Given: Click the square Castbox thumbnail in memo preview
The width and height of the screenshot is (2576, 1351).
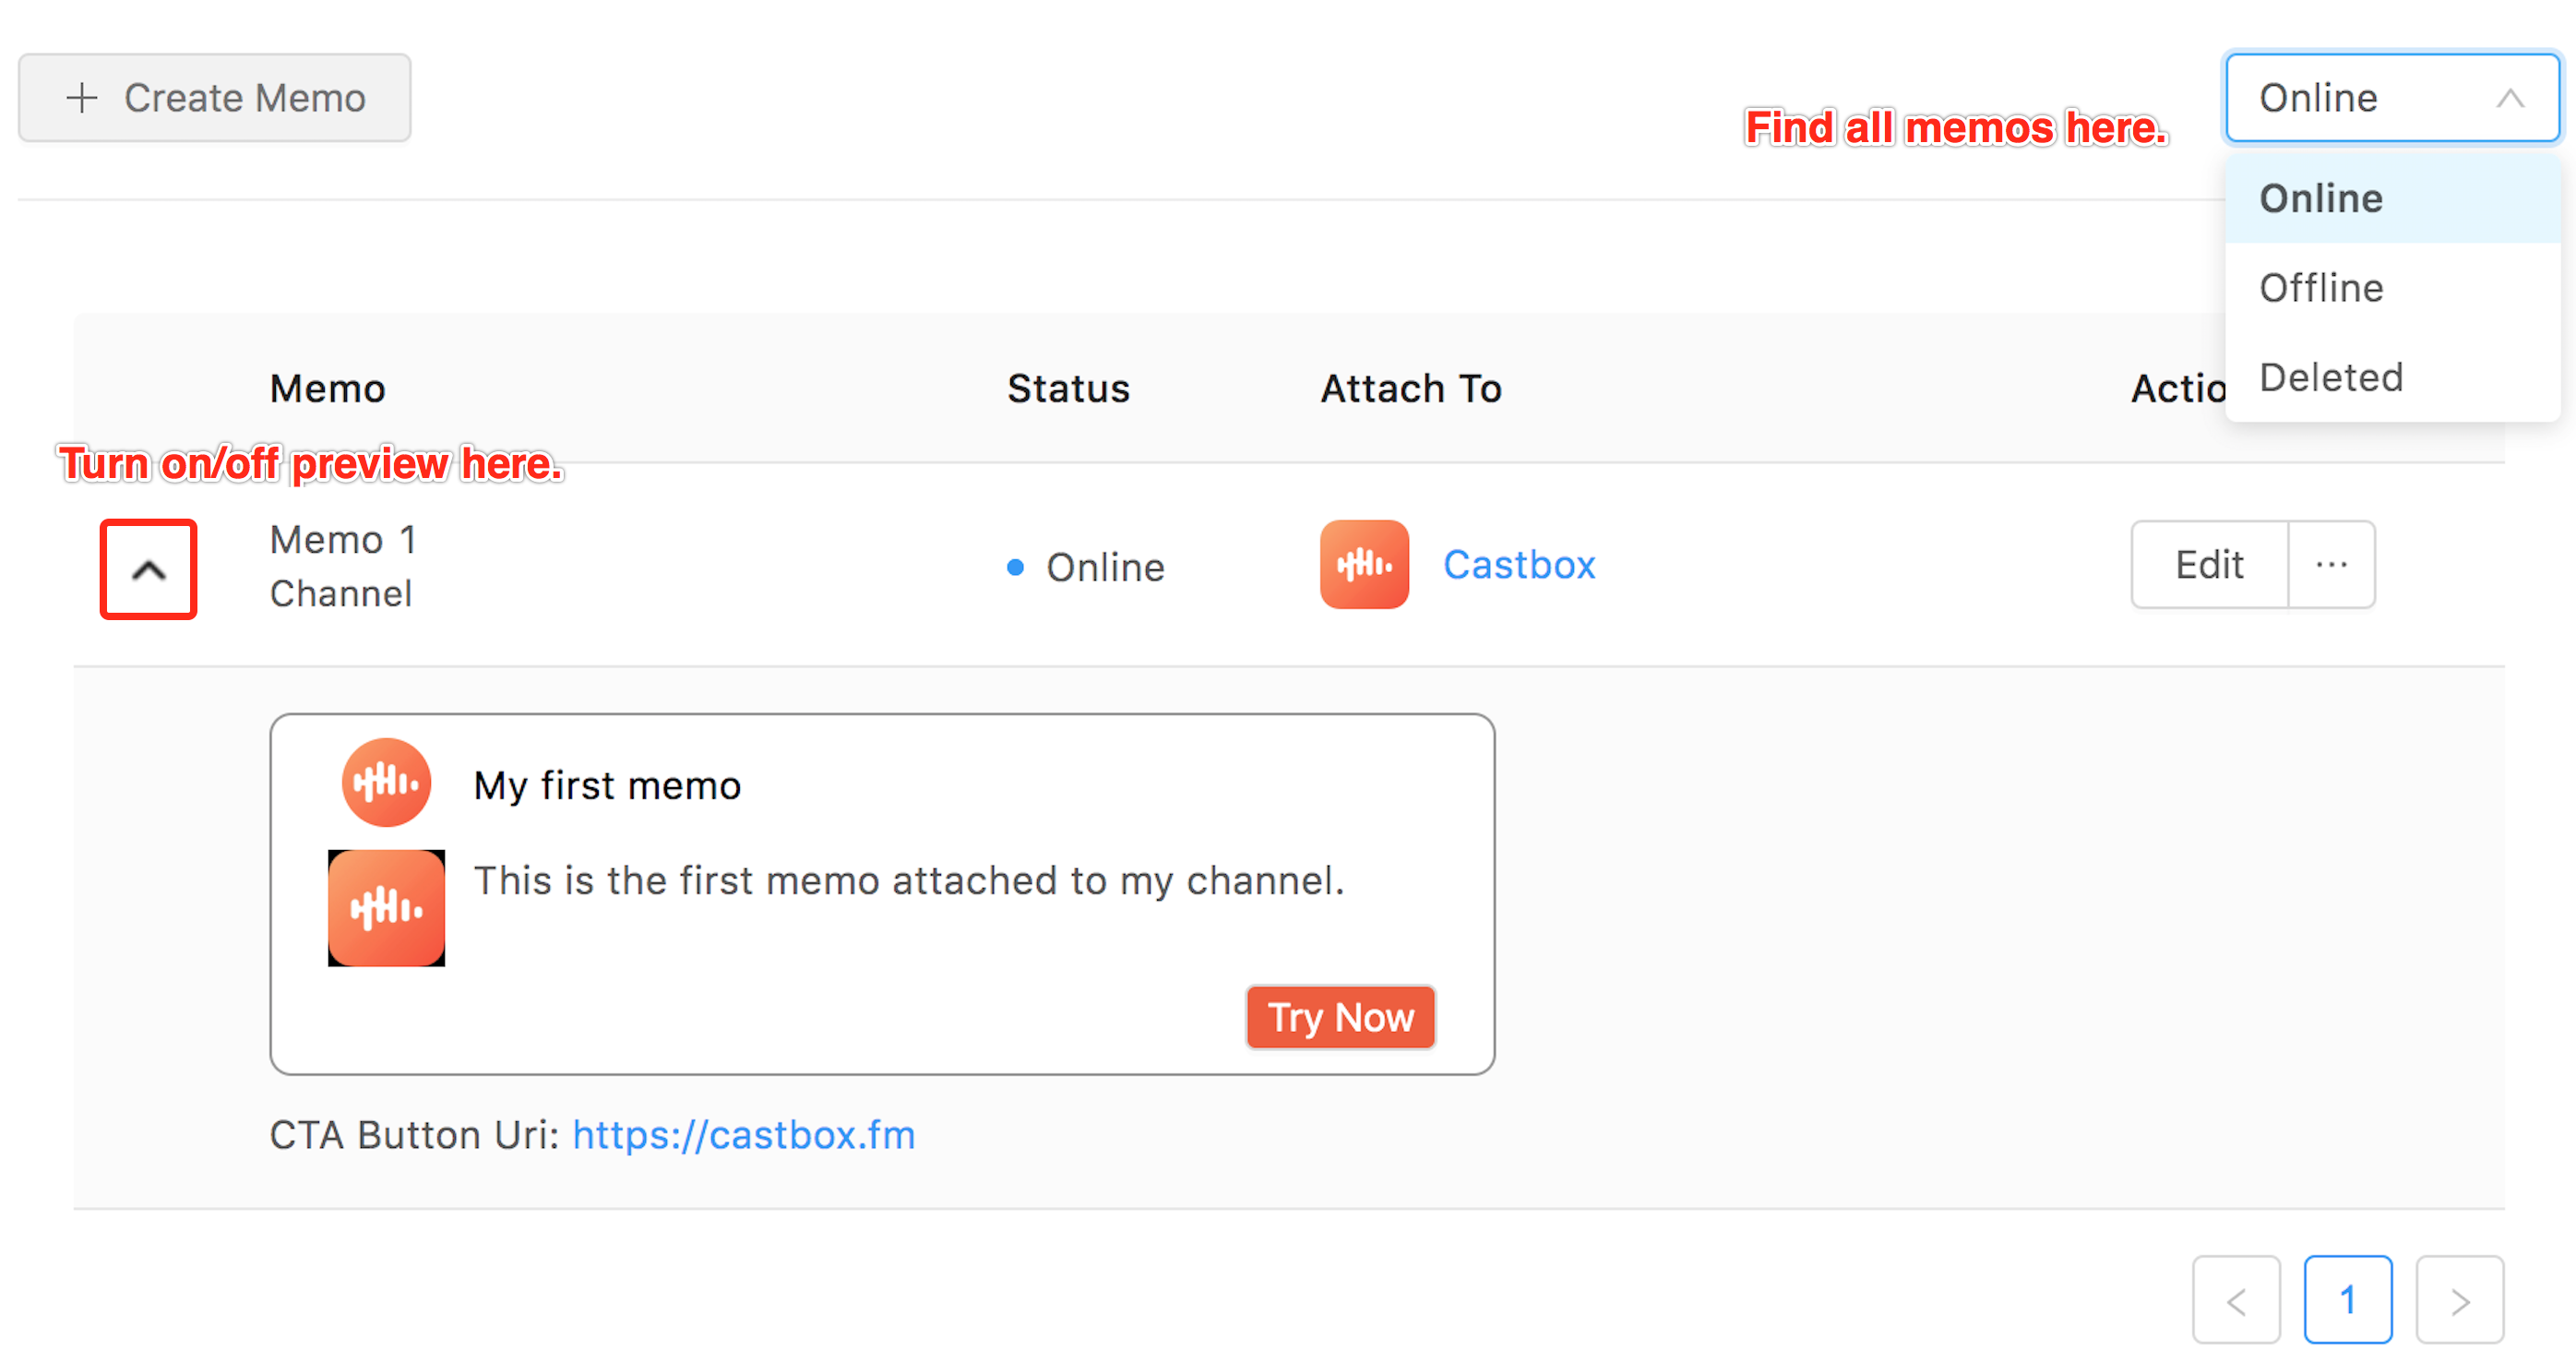Looking at the screenshot, I should coord(386,908).
